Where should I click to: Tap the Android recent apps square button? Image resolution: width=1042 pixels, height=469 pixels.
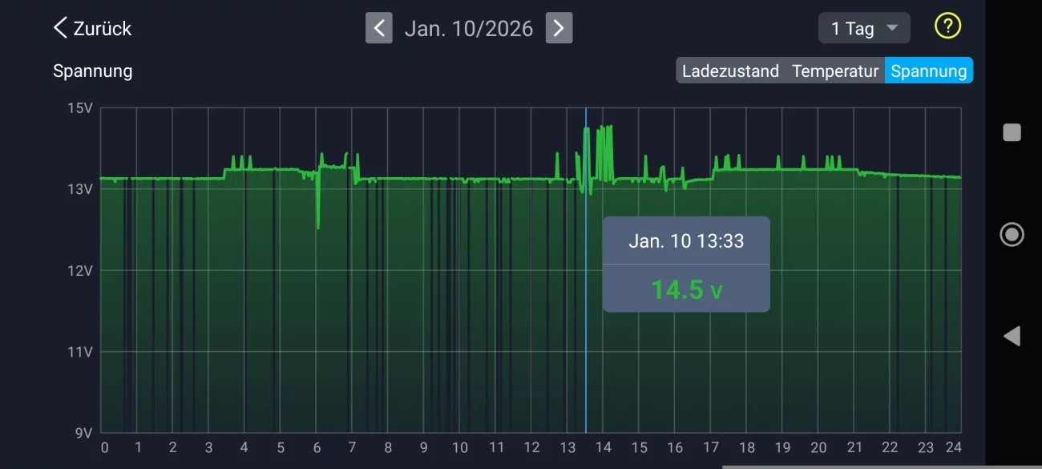[1012, 132]
